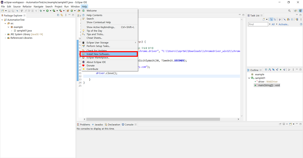Collapse all in Package Explorer
Image resolution: width=303 pixels, height=158 pixels.
[58, 15]
